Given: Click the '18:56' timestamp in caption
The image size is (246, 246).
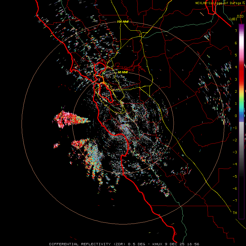Looking at the screenshot, I should click(193, 244).
